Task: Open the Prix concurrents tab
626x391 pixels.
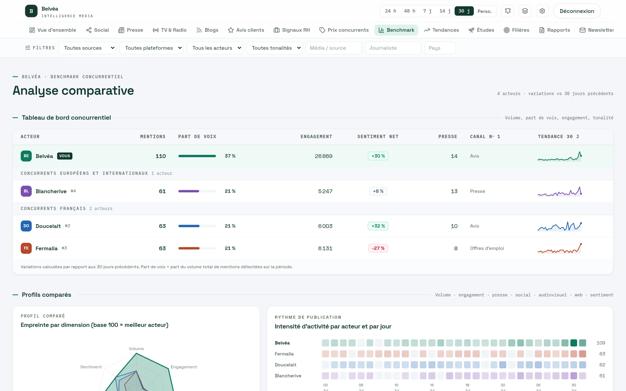Action: 344,30
